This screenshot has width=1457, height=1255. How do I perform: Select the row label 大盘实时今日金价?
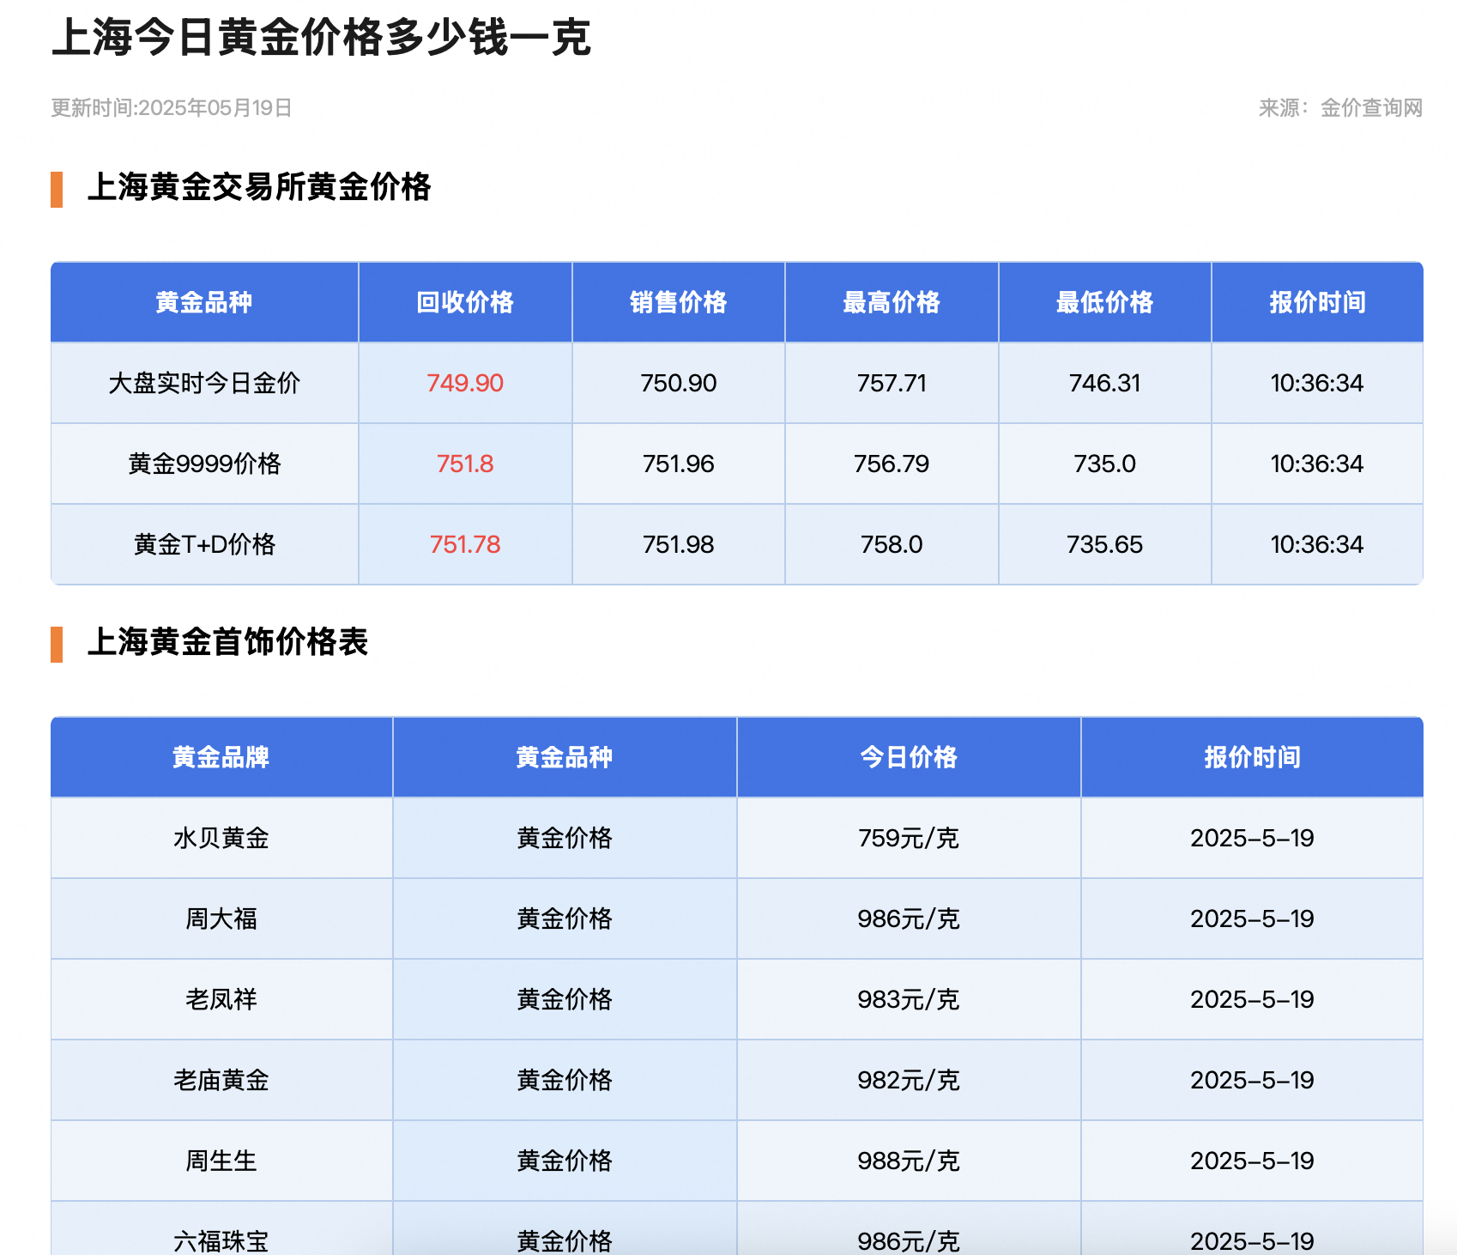pos(204,383)
